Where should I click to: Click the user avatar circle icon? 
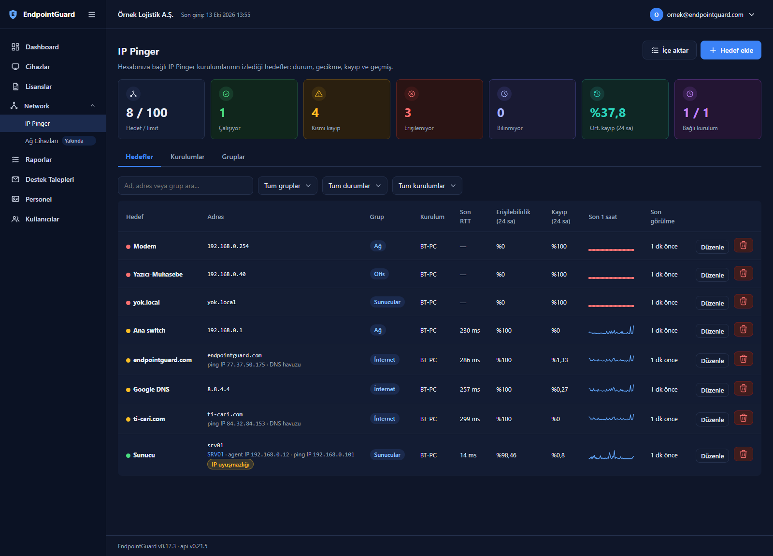click(x=656, y=15)
